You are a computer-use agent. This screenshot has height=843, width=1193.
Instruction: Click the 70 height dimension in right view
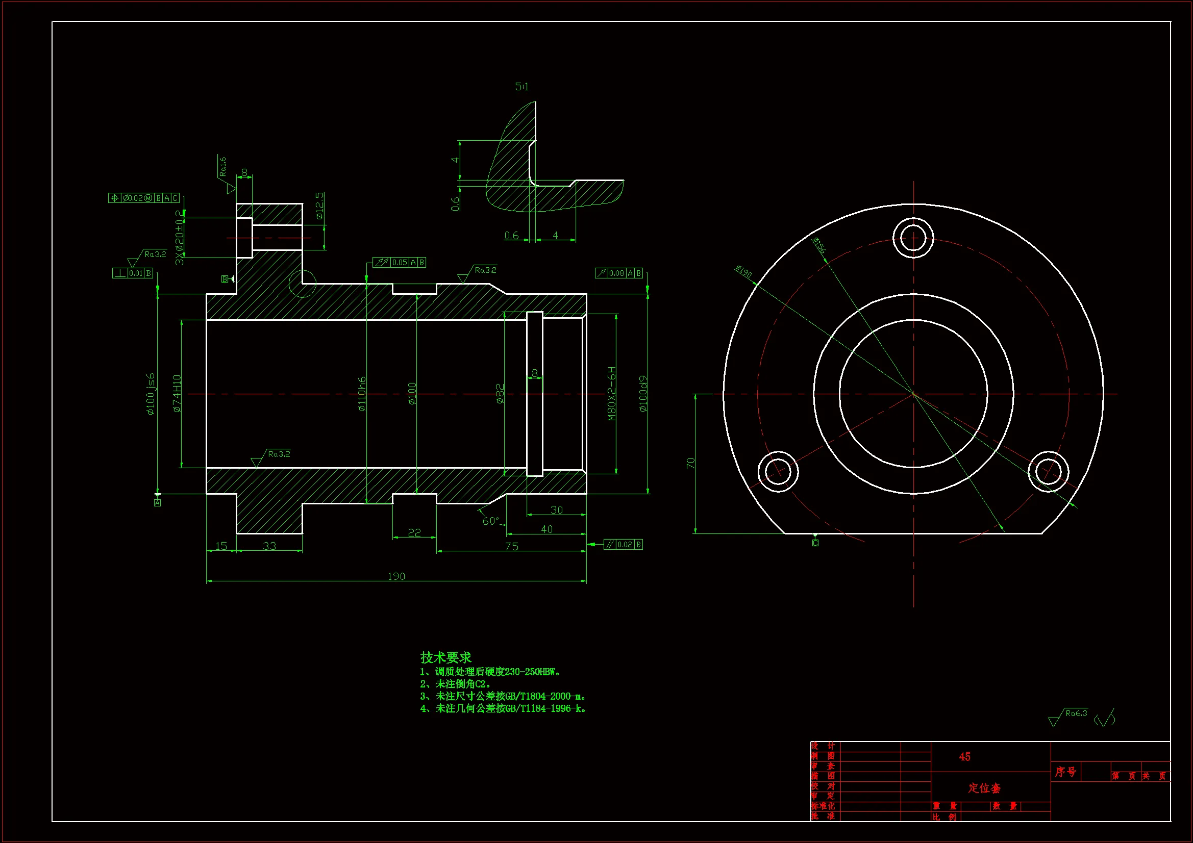pyautogui.click(x=690, y=463)
